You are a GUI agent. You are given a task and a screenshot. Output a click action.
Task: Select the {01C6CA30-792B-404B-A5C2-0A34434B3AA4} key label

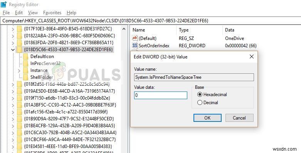(x=70, y=133)
